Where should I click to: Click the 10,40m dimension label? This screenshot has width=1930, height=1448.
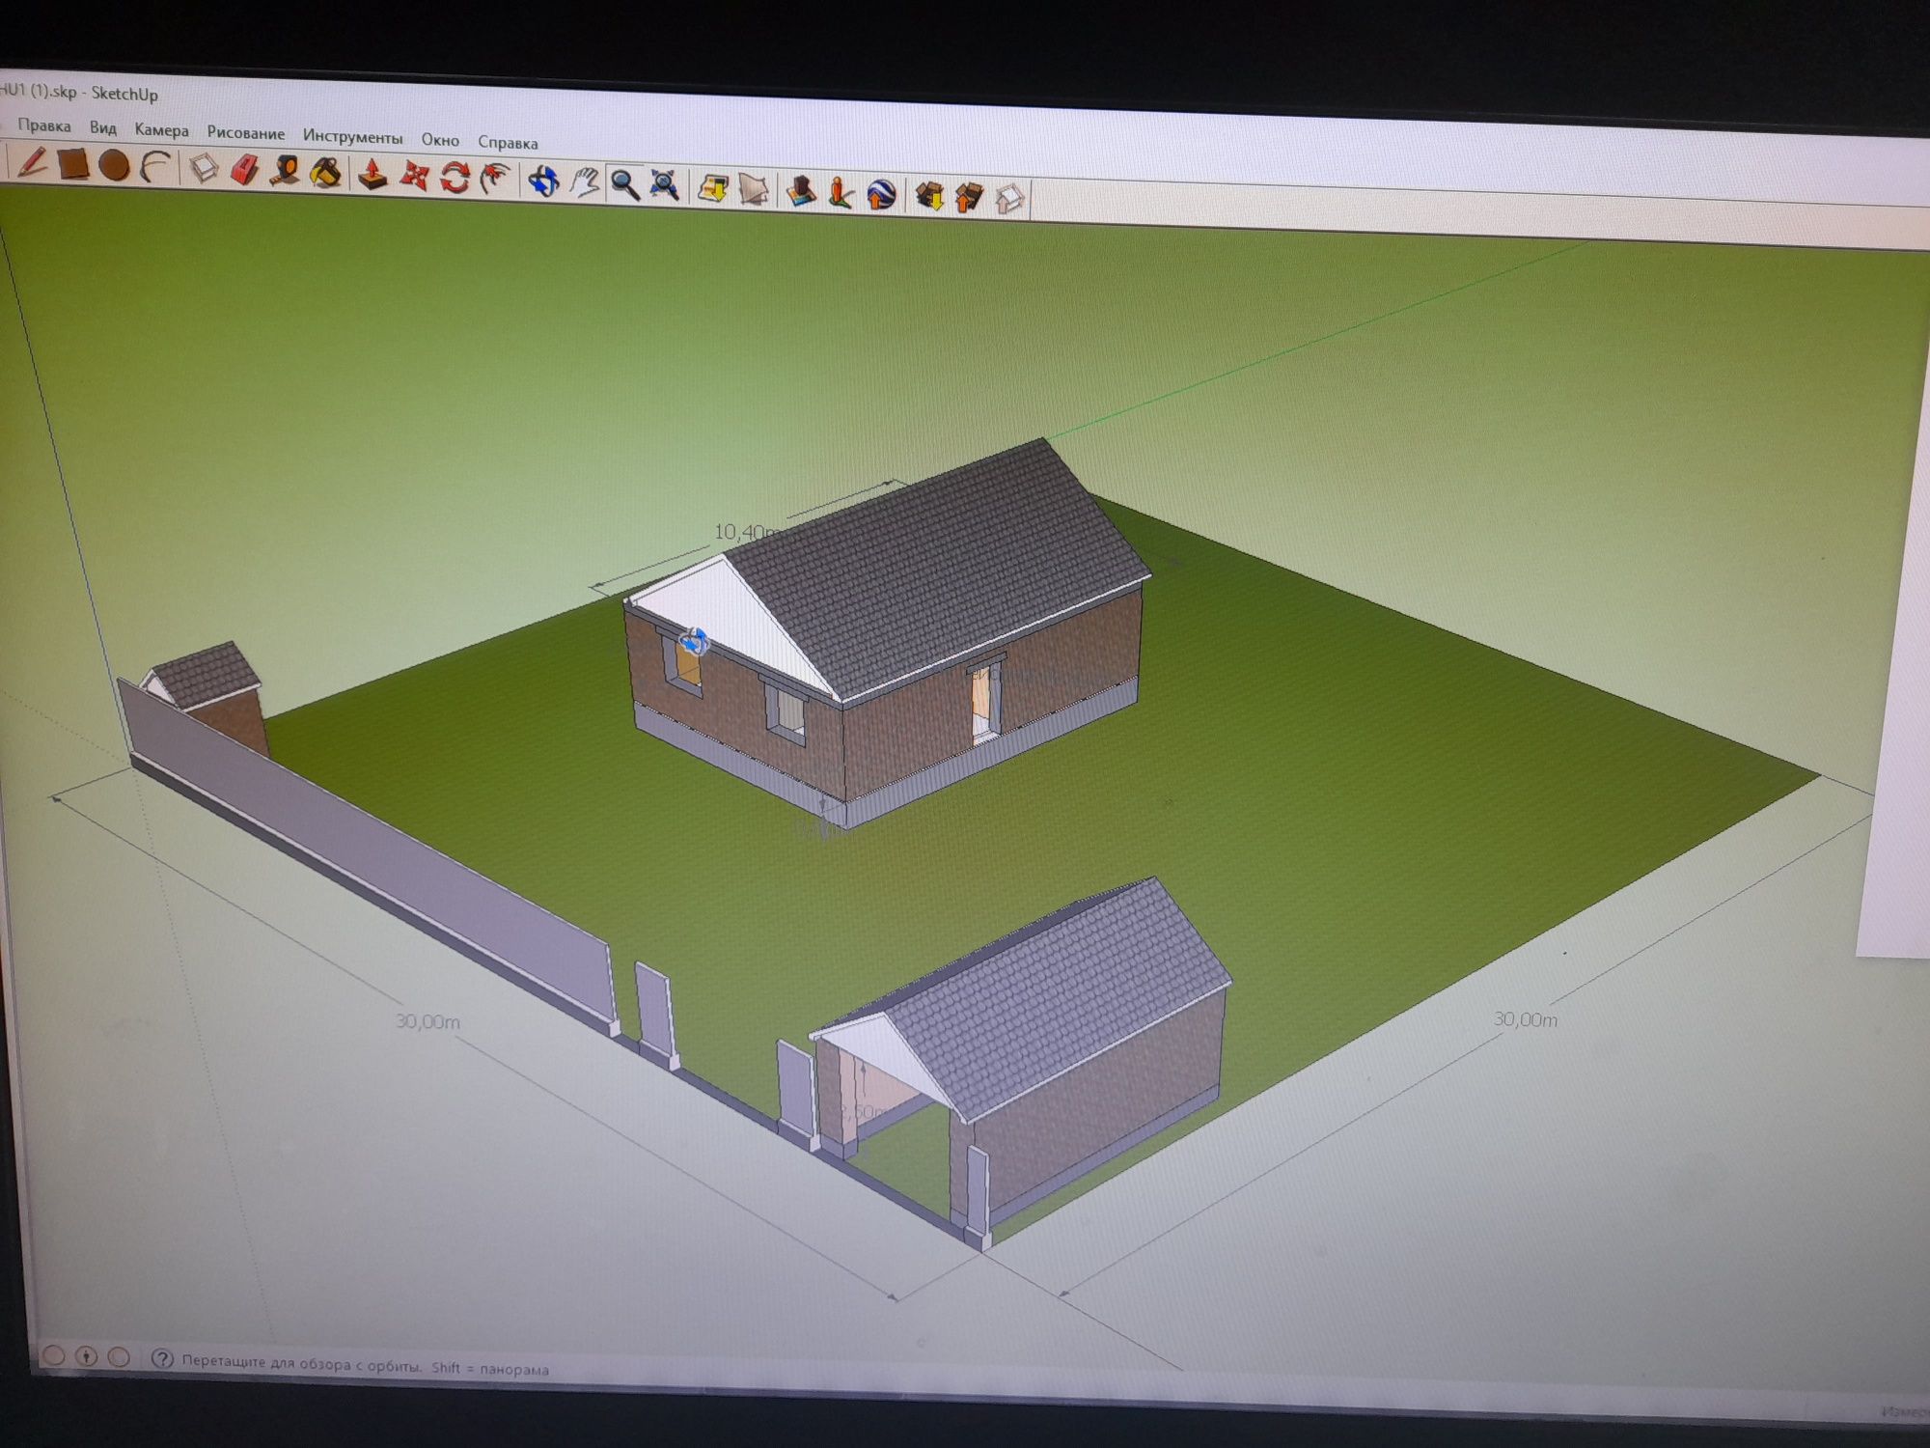(x=745, y=531)
